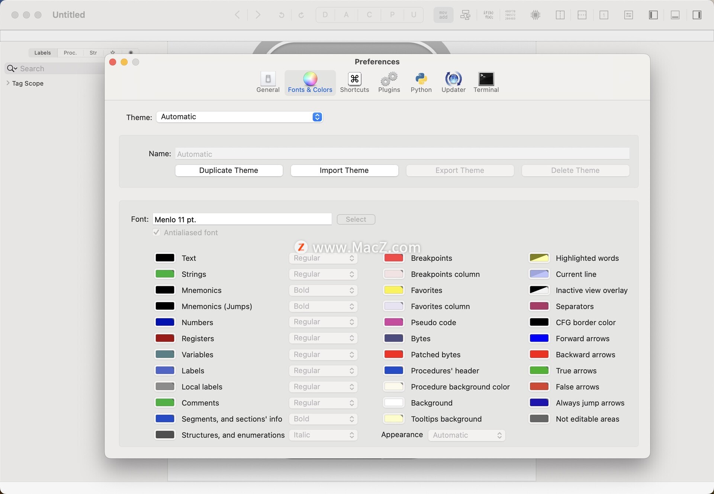Screen dimensions: 714x494
Task: Go back with the navigation back arrow
Action: (237, 15)
